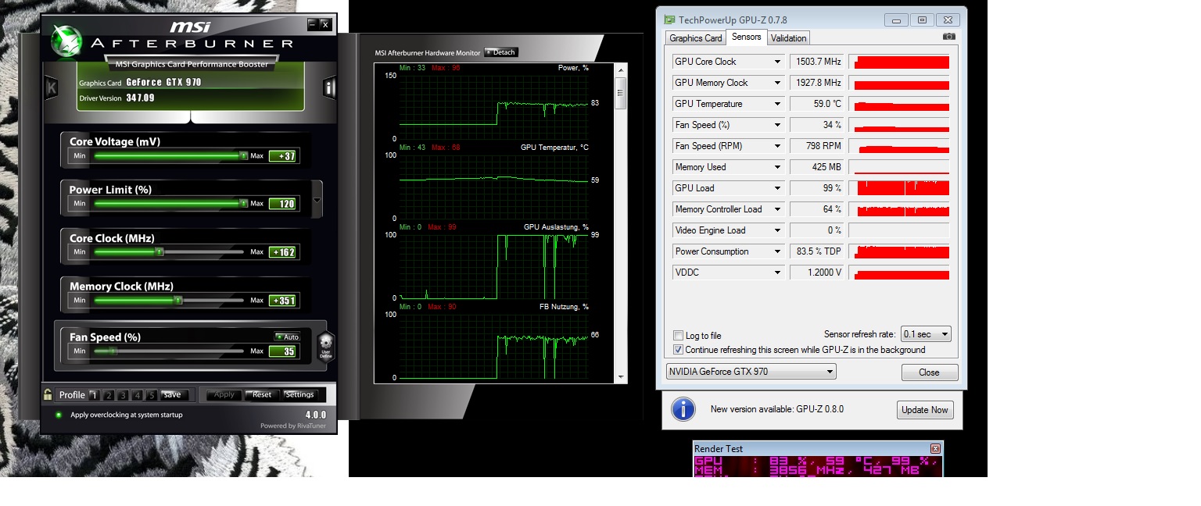Click the Kombustor K icon in Afterburner

pos(52,87)
